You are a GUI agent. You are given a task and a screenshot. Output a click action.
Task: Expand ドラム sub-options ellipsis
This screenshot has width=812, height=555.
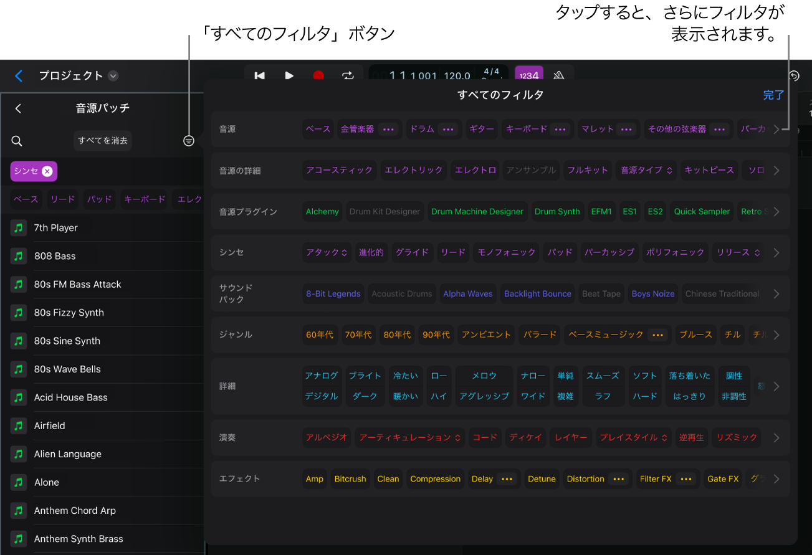[447, 129]
